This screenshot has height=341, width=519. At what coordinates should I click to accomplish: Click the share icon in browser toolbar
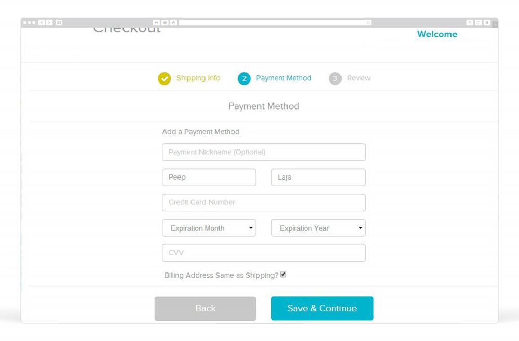pyautogui.click(x=470, y=22)
